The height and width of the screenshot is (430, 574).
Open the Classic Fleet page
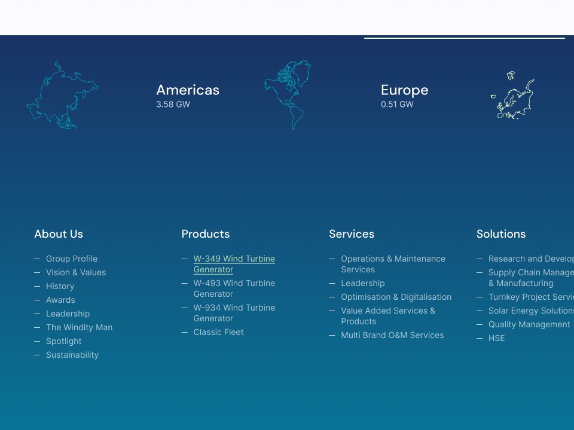[218, 332]
